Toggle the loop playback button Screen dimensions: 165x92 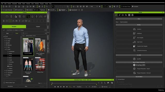[x=70, y=87]
